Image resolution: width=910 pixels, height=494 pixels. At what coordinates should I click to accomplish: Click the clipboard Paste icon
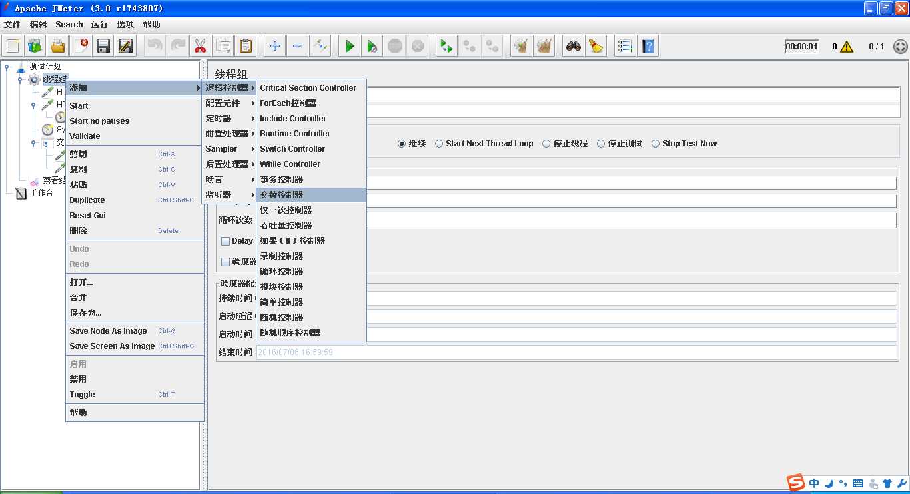pos(245,46)
